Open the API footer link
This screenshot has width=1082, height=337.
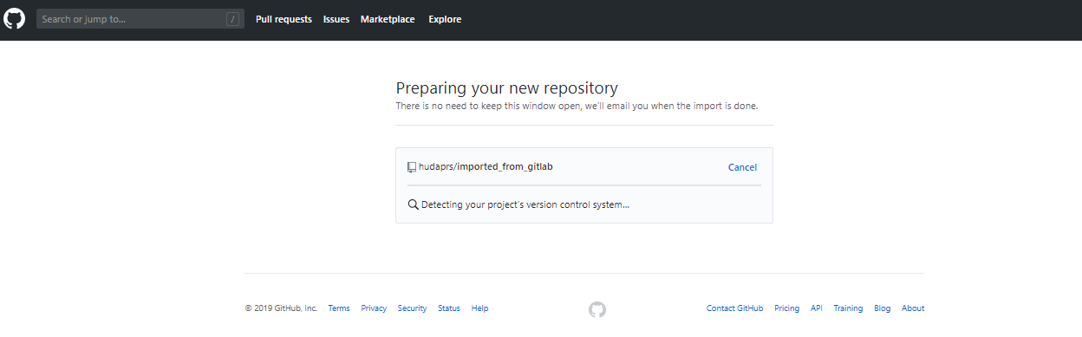(x=817, y=308)
